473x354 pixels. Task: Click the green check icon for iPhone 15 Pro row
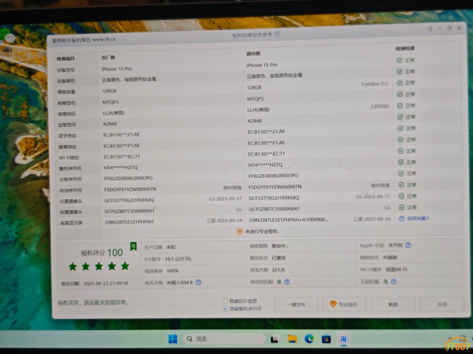pos(399,60)
